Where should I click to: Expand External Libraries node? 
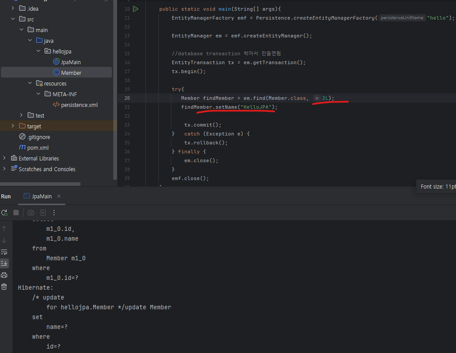pyautogui.click(x=4, y=158)
